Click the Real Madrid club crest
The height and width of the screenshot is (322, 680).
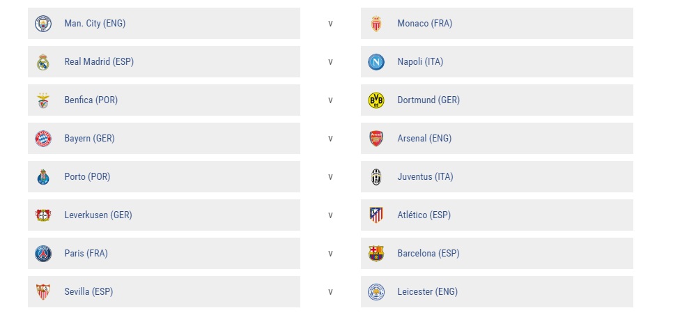43,62
